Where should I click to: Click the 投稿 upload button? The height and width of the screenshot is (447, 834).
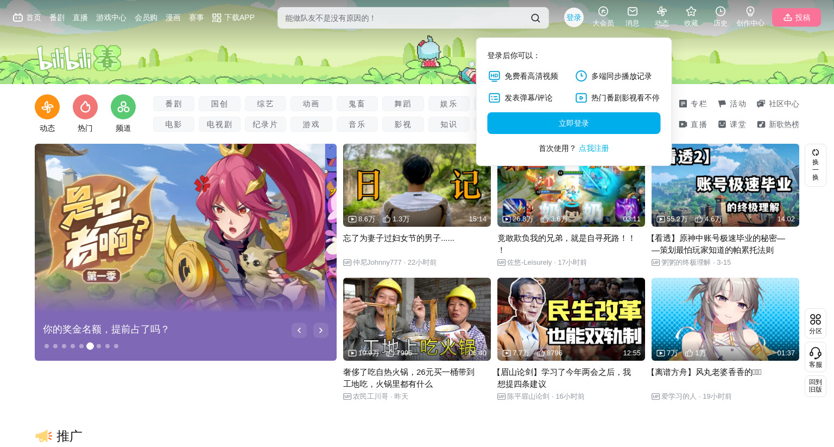[x=796, y=17]
